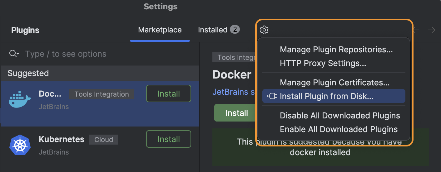Install the Docker plugin from the list
441x172 pixels.
pos(169,93)
